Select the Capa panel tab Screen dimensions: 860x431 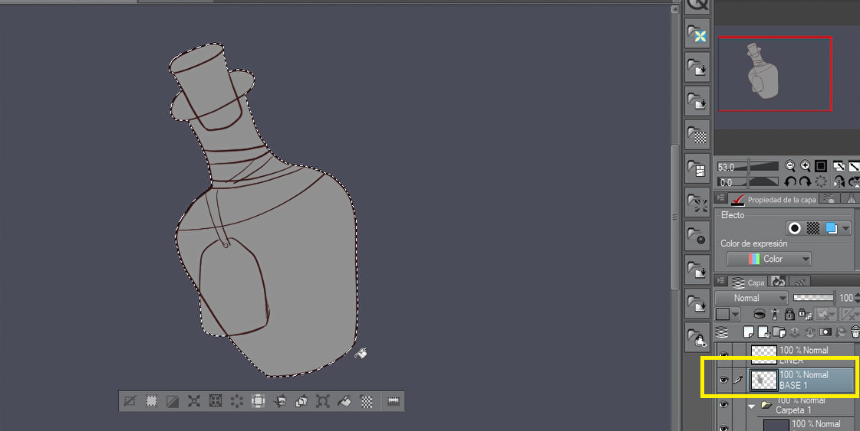click(748, 282)
